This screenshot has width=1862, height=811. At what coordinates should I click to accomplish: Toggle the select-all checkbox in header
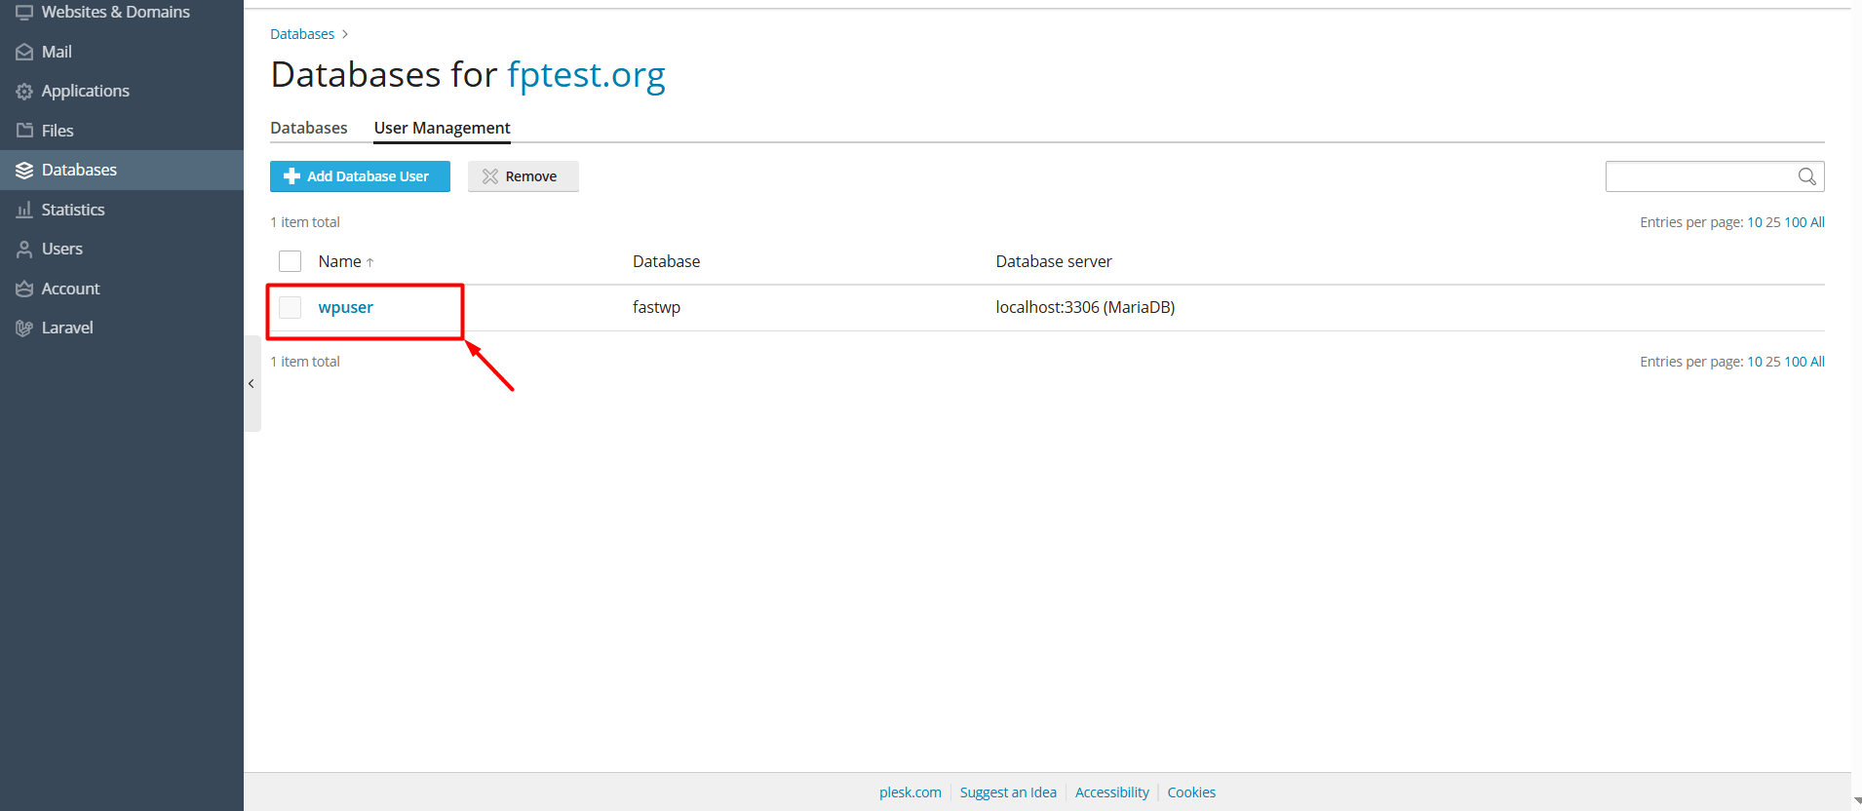(x=290, y=261)
